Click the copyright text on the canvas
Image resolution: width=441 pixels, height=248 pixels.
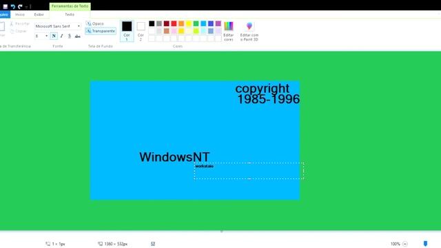pos(262,89)
